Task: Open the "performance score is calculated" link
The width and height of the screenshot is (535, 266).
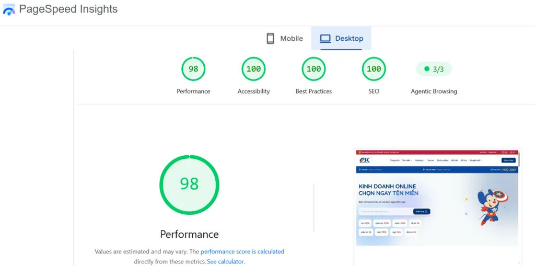Action: coord(242,252)
